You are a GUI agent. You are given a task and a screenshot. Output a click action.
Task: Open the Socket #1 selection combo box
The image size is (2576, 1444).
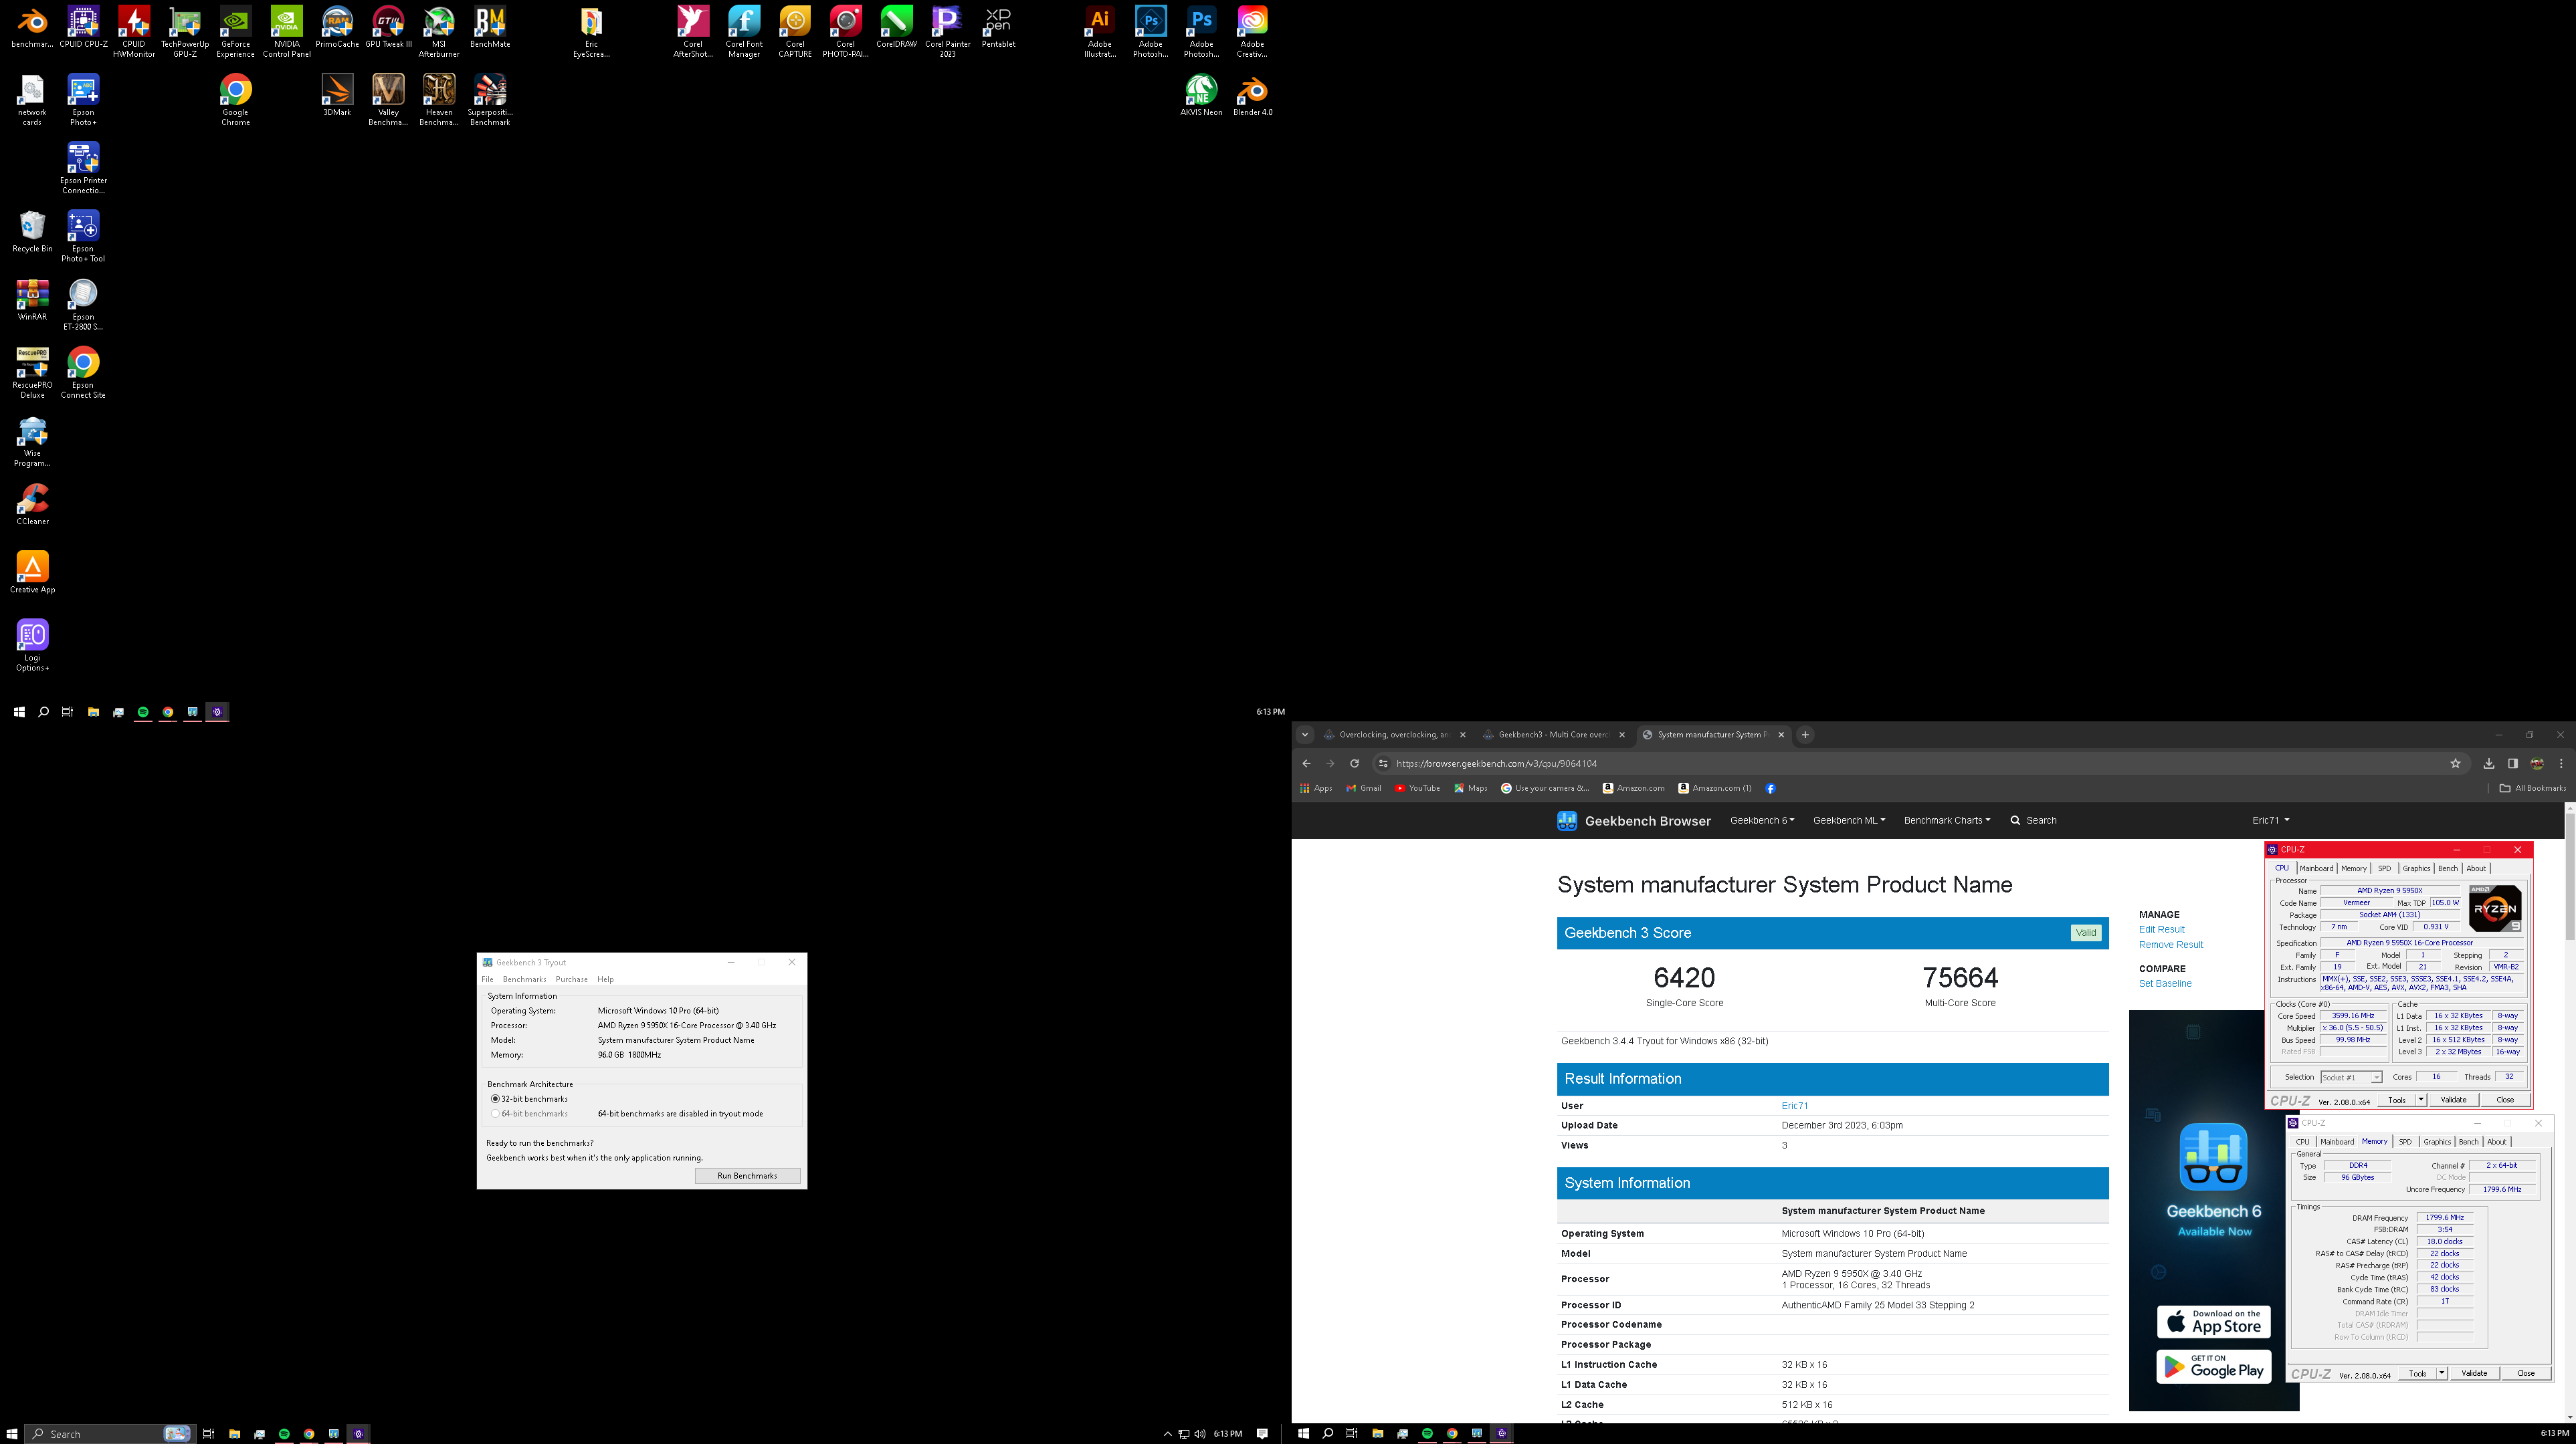tap(2351, 1077)
